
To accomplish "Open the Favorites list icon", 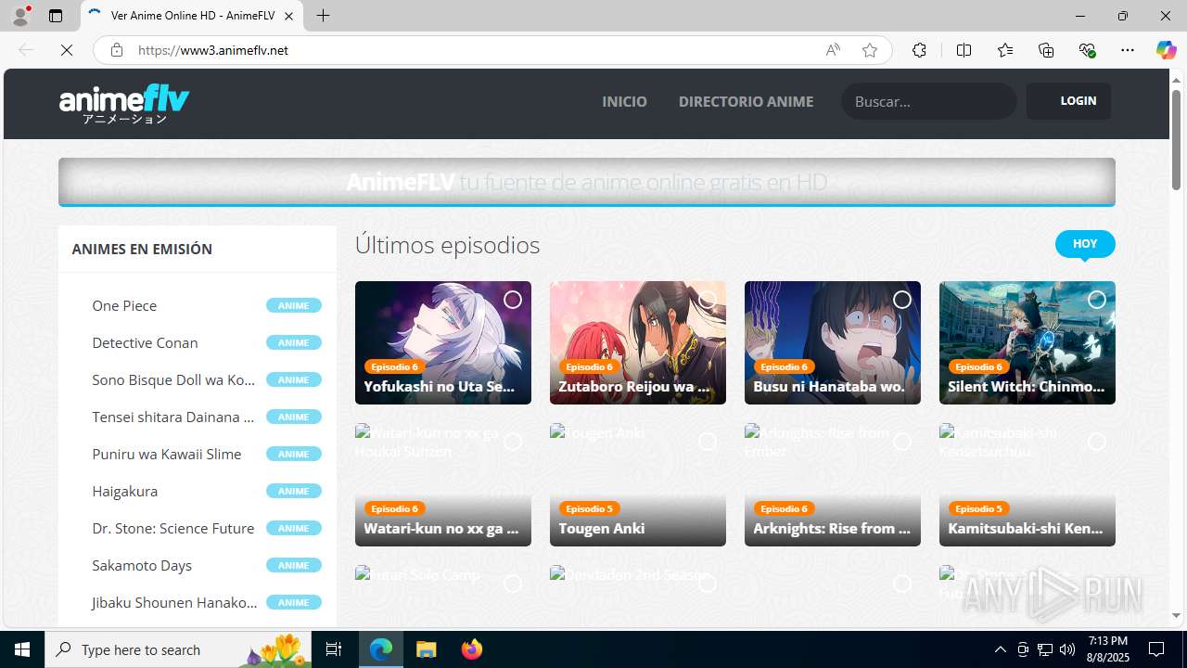I will 1005,50.
